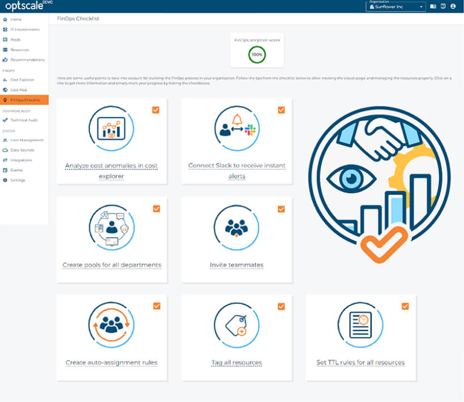Open the documentation book icon
Viewport: 464px width, 402px height.
point(433,6)
